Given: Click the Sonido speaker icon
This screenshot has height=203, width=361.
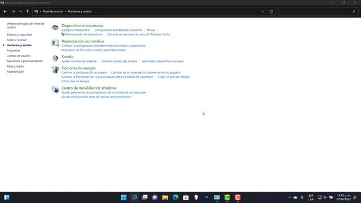Looking at the screenshot, I should [x=55, y=59].
